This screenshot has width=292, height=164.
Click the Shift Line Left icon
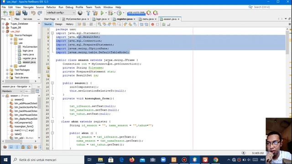141,24
